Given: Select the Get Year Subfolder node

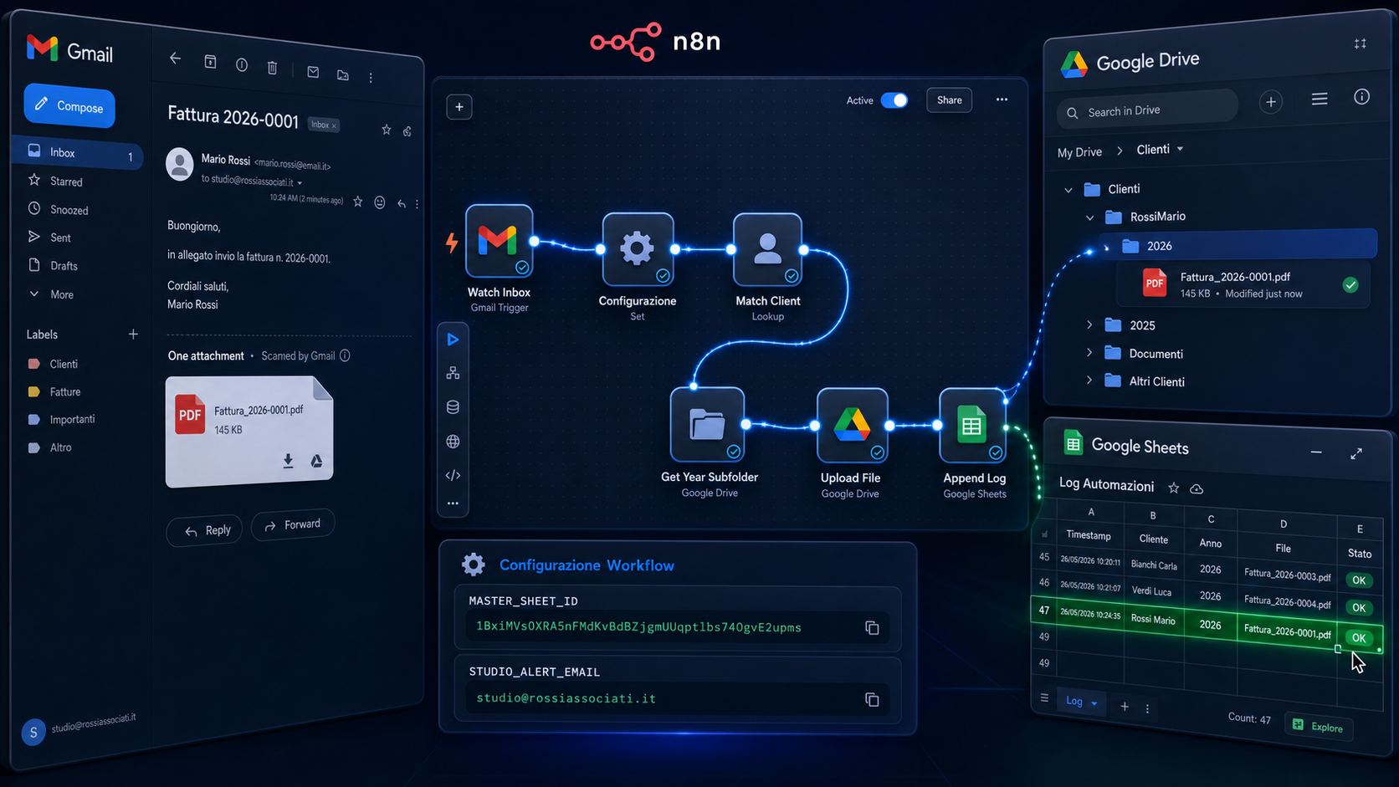Looking at the screenshot, I should pos(708,425).
